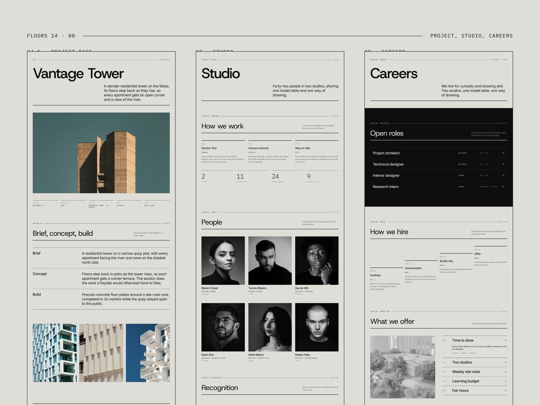Click the Vantage Tower page title

[78, 74]
